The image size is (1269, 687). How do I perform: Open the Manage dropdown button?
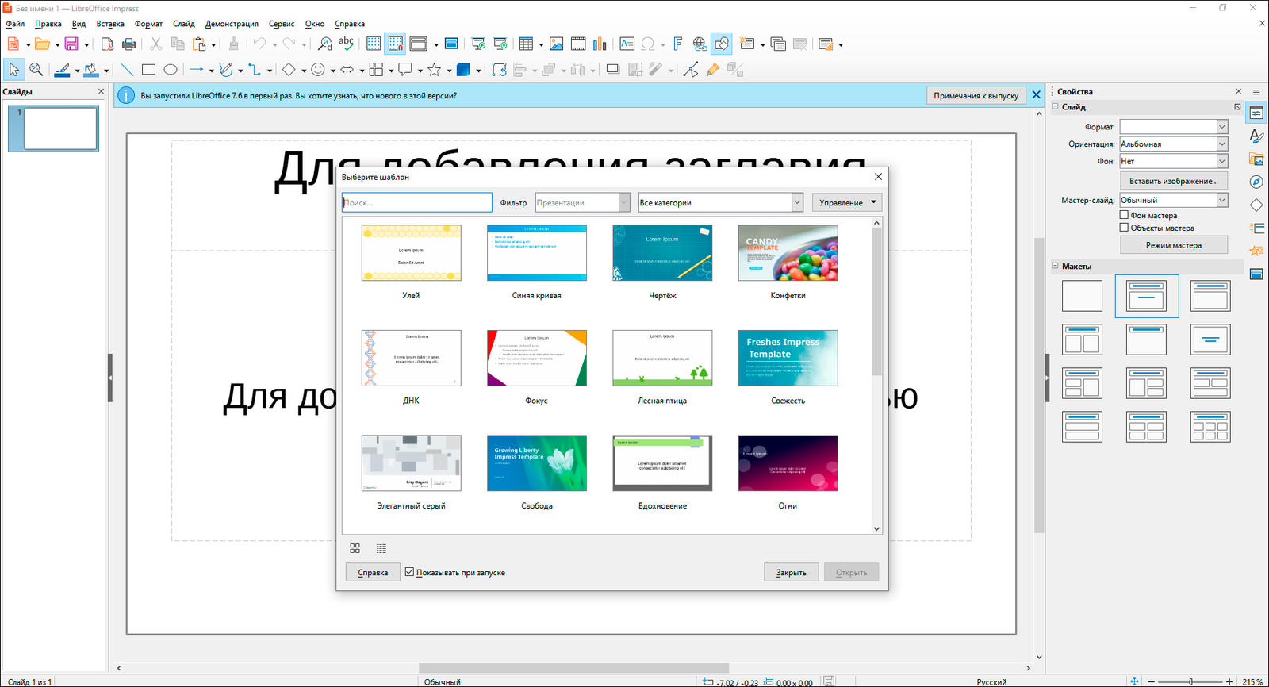click(x=847, y=202)
